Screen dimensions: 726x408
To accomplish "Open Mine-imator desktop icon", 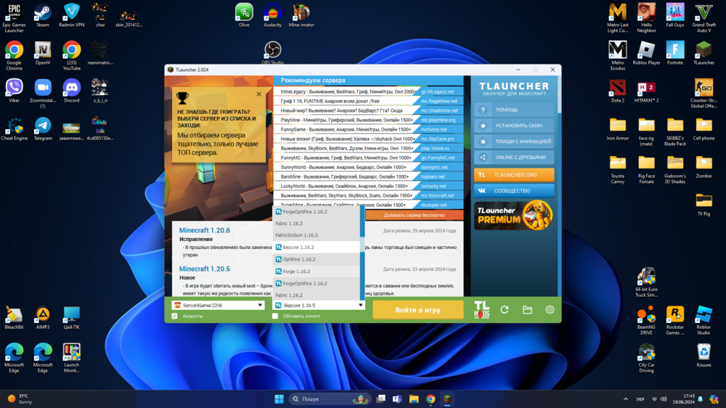I will coord(301,16).
